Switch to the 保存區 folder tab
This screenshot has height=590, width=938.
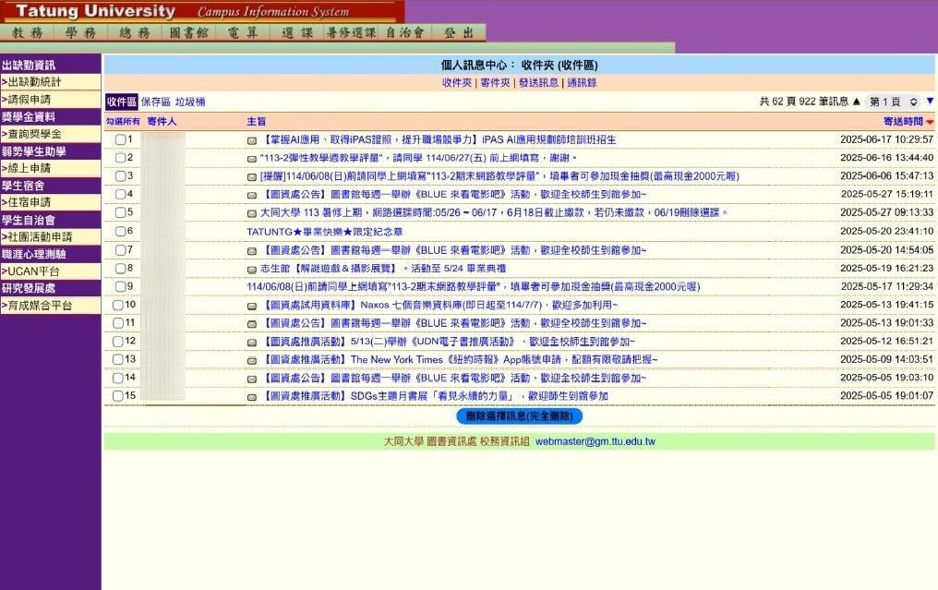pyautogui.click(x=155, y=102)
